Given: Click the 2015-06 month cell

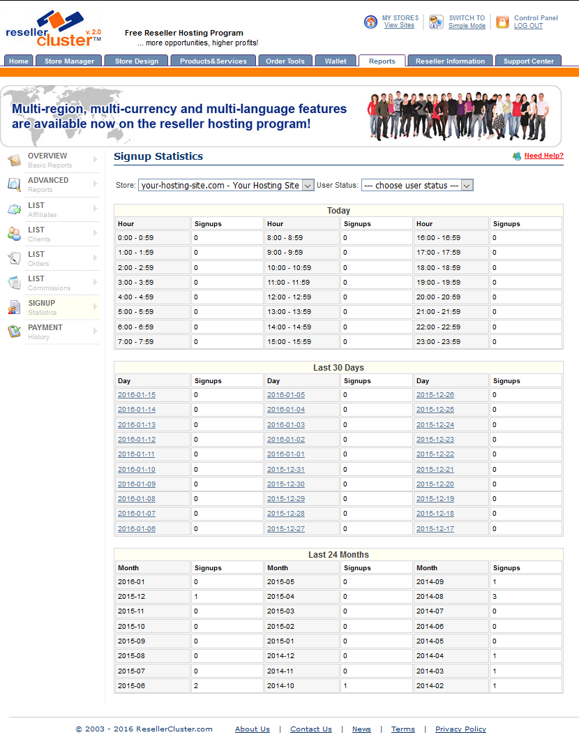Looking at the screenshot, I should [x=152, y=685].
